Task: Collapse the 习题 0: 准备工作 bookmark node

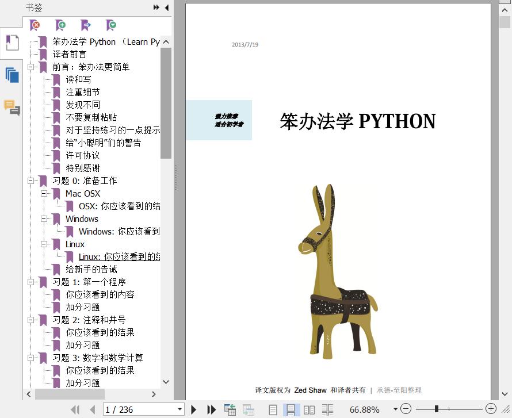Action: pyautogui.click(x=30, y=181)
